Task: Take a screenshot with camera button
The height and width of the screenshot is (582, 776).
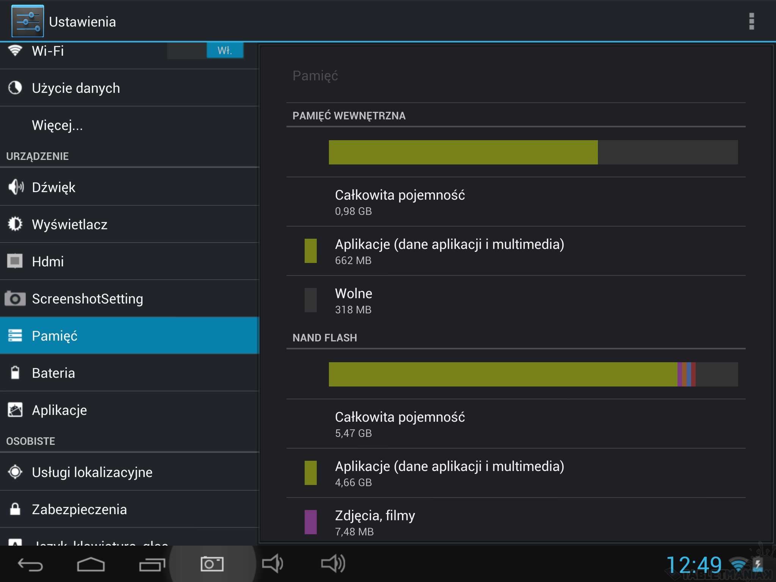Action: [212, 564]
